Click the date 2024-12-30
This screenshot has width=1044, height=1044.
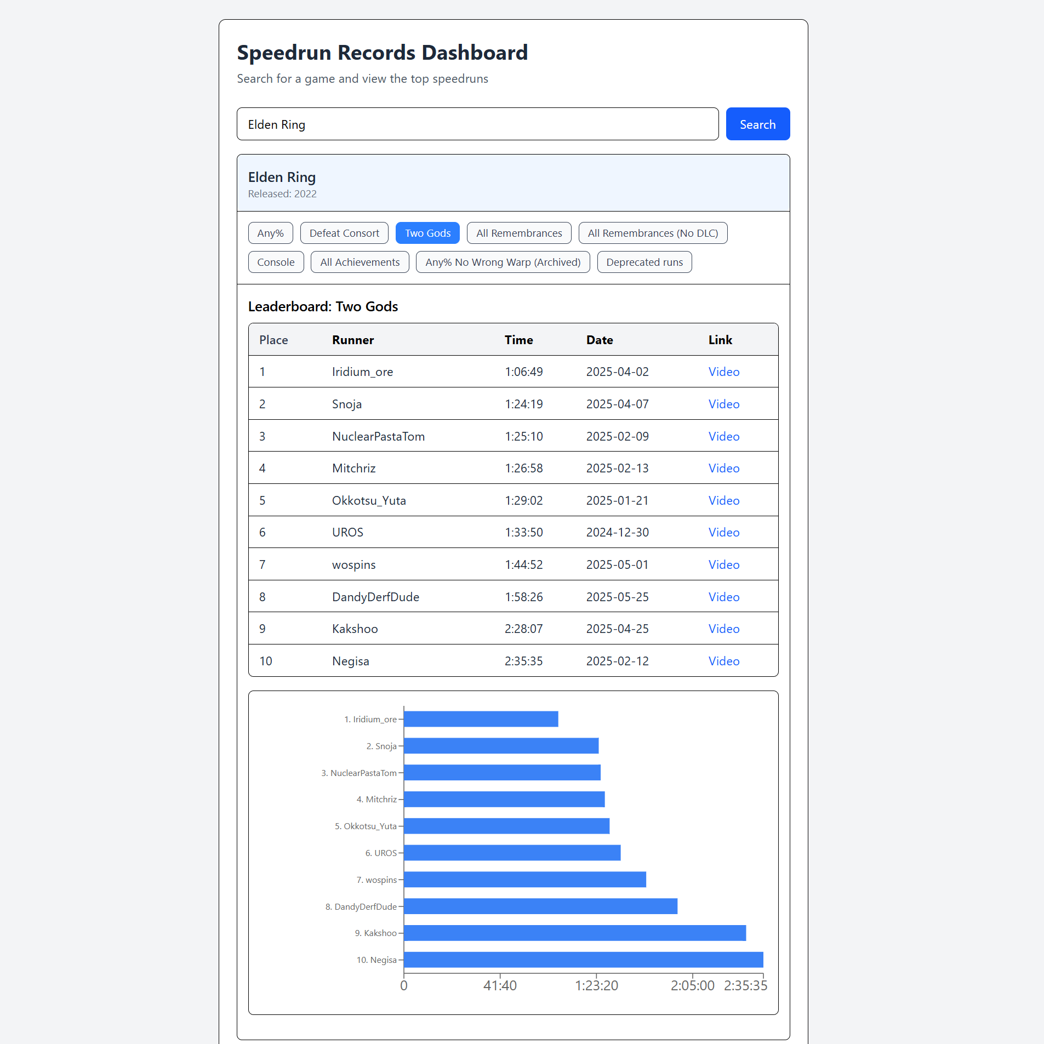point(617,532)
